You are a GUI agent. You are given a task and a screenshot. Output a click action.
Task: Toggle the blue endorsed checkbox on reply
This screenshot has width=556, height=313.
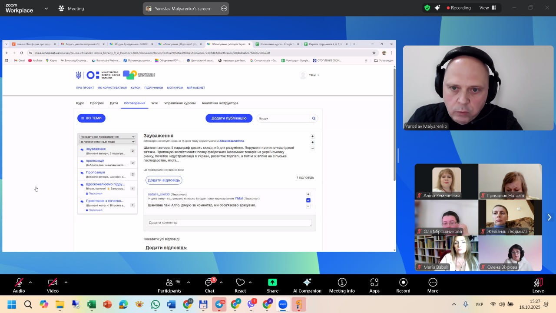coord(308,200)
